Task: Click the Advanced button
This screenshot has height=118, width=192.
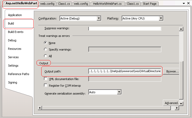Action: 171,103
